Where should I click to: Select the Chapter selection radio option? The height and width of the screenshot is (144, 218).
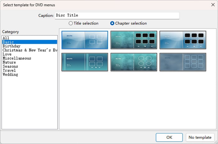coord(112,23)
